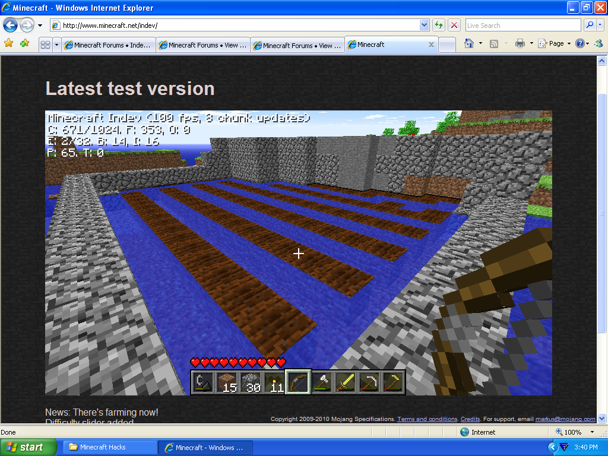
Task: Open the Credits link
Action: pos(470,419)
